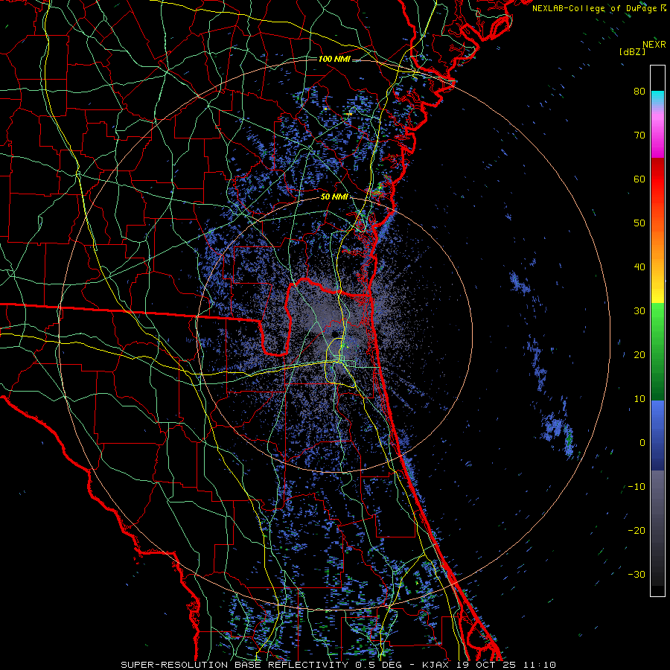Click the 70 dBZ scale value
670x670 pixels.
point(639,135)
